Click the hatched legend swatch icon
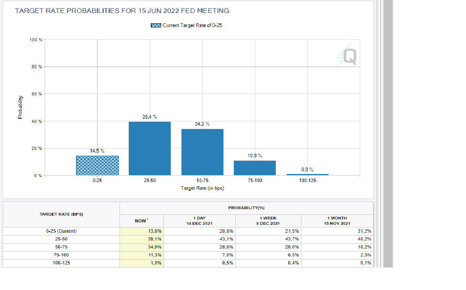Screen dimensions: 466x290 156,26
